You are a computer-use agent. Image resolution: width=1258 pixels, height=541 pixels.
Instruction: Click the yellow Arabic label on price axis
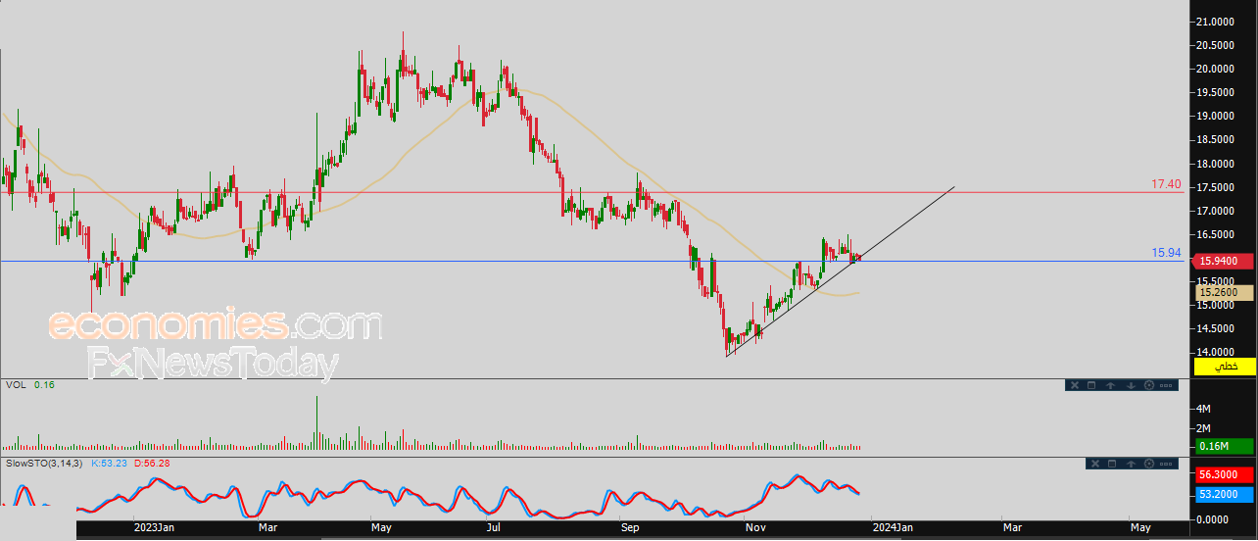coord(1225,367)
